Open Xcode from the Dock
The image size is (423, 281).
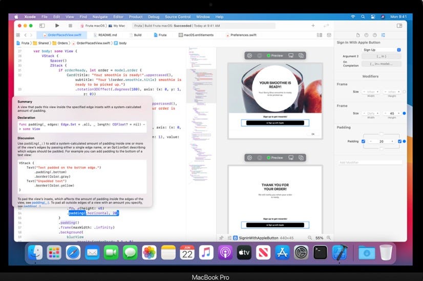pyautogui.click(x=340, y=253)
